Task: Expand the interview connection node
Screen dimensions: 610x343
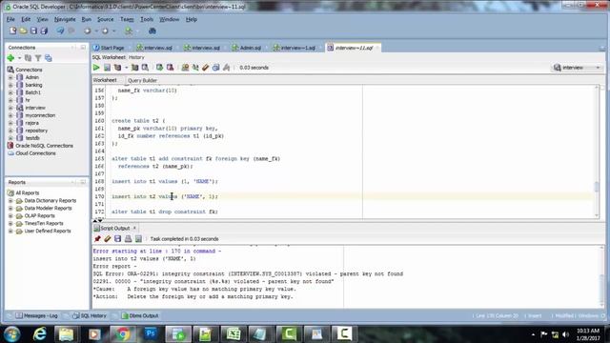Action: 10,108
